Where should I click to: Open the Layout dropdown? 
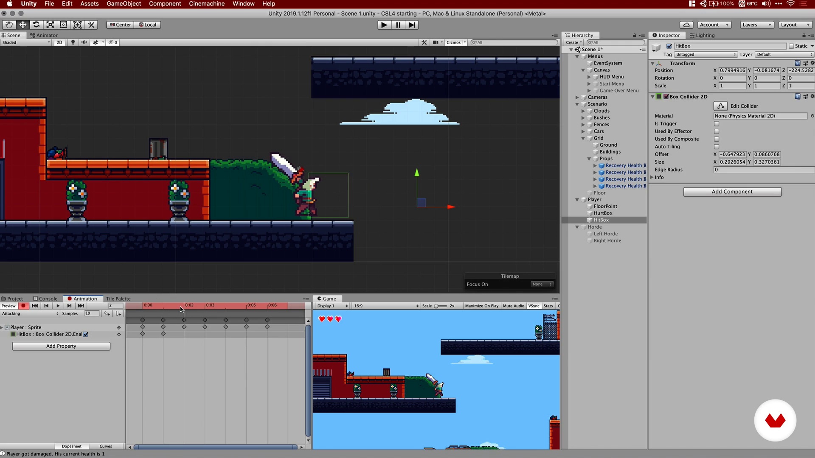795,25
